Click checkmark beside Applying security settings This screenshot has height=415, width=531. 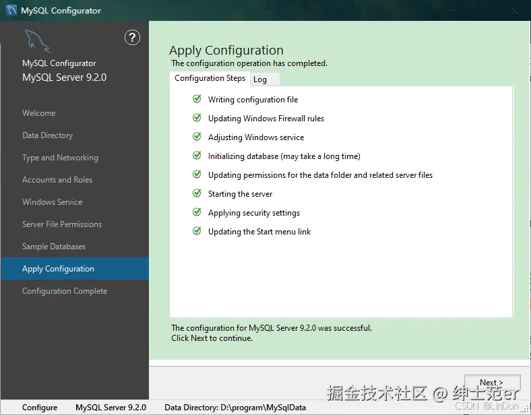coord(197,212)
